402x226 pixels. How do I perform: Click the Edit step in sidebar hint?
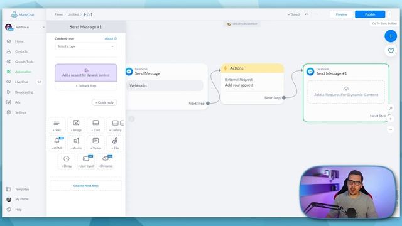[x=242, y=24]
